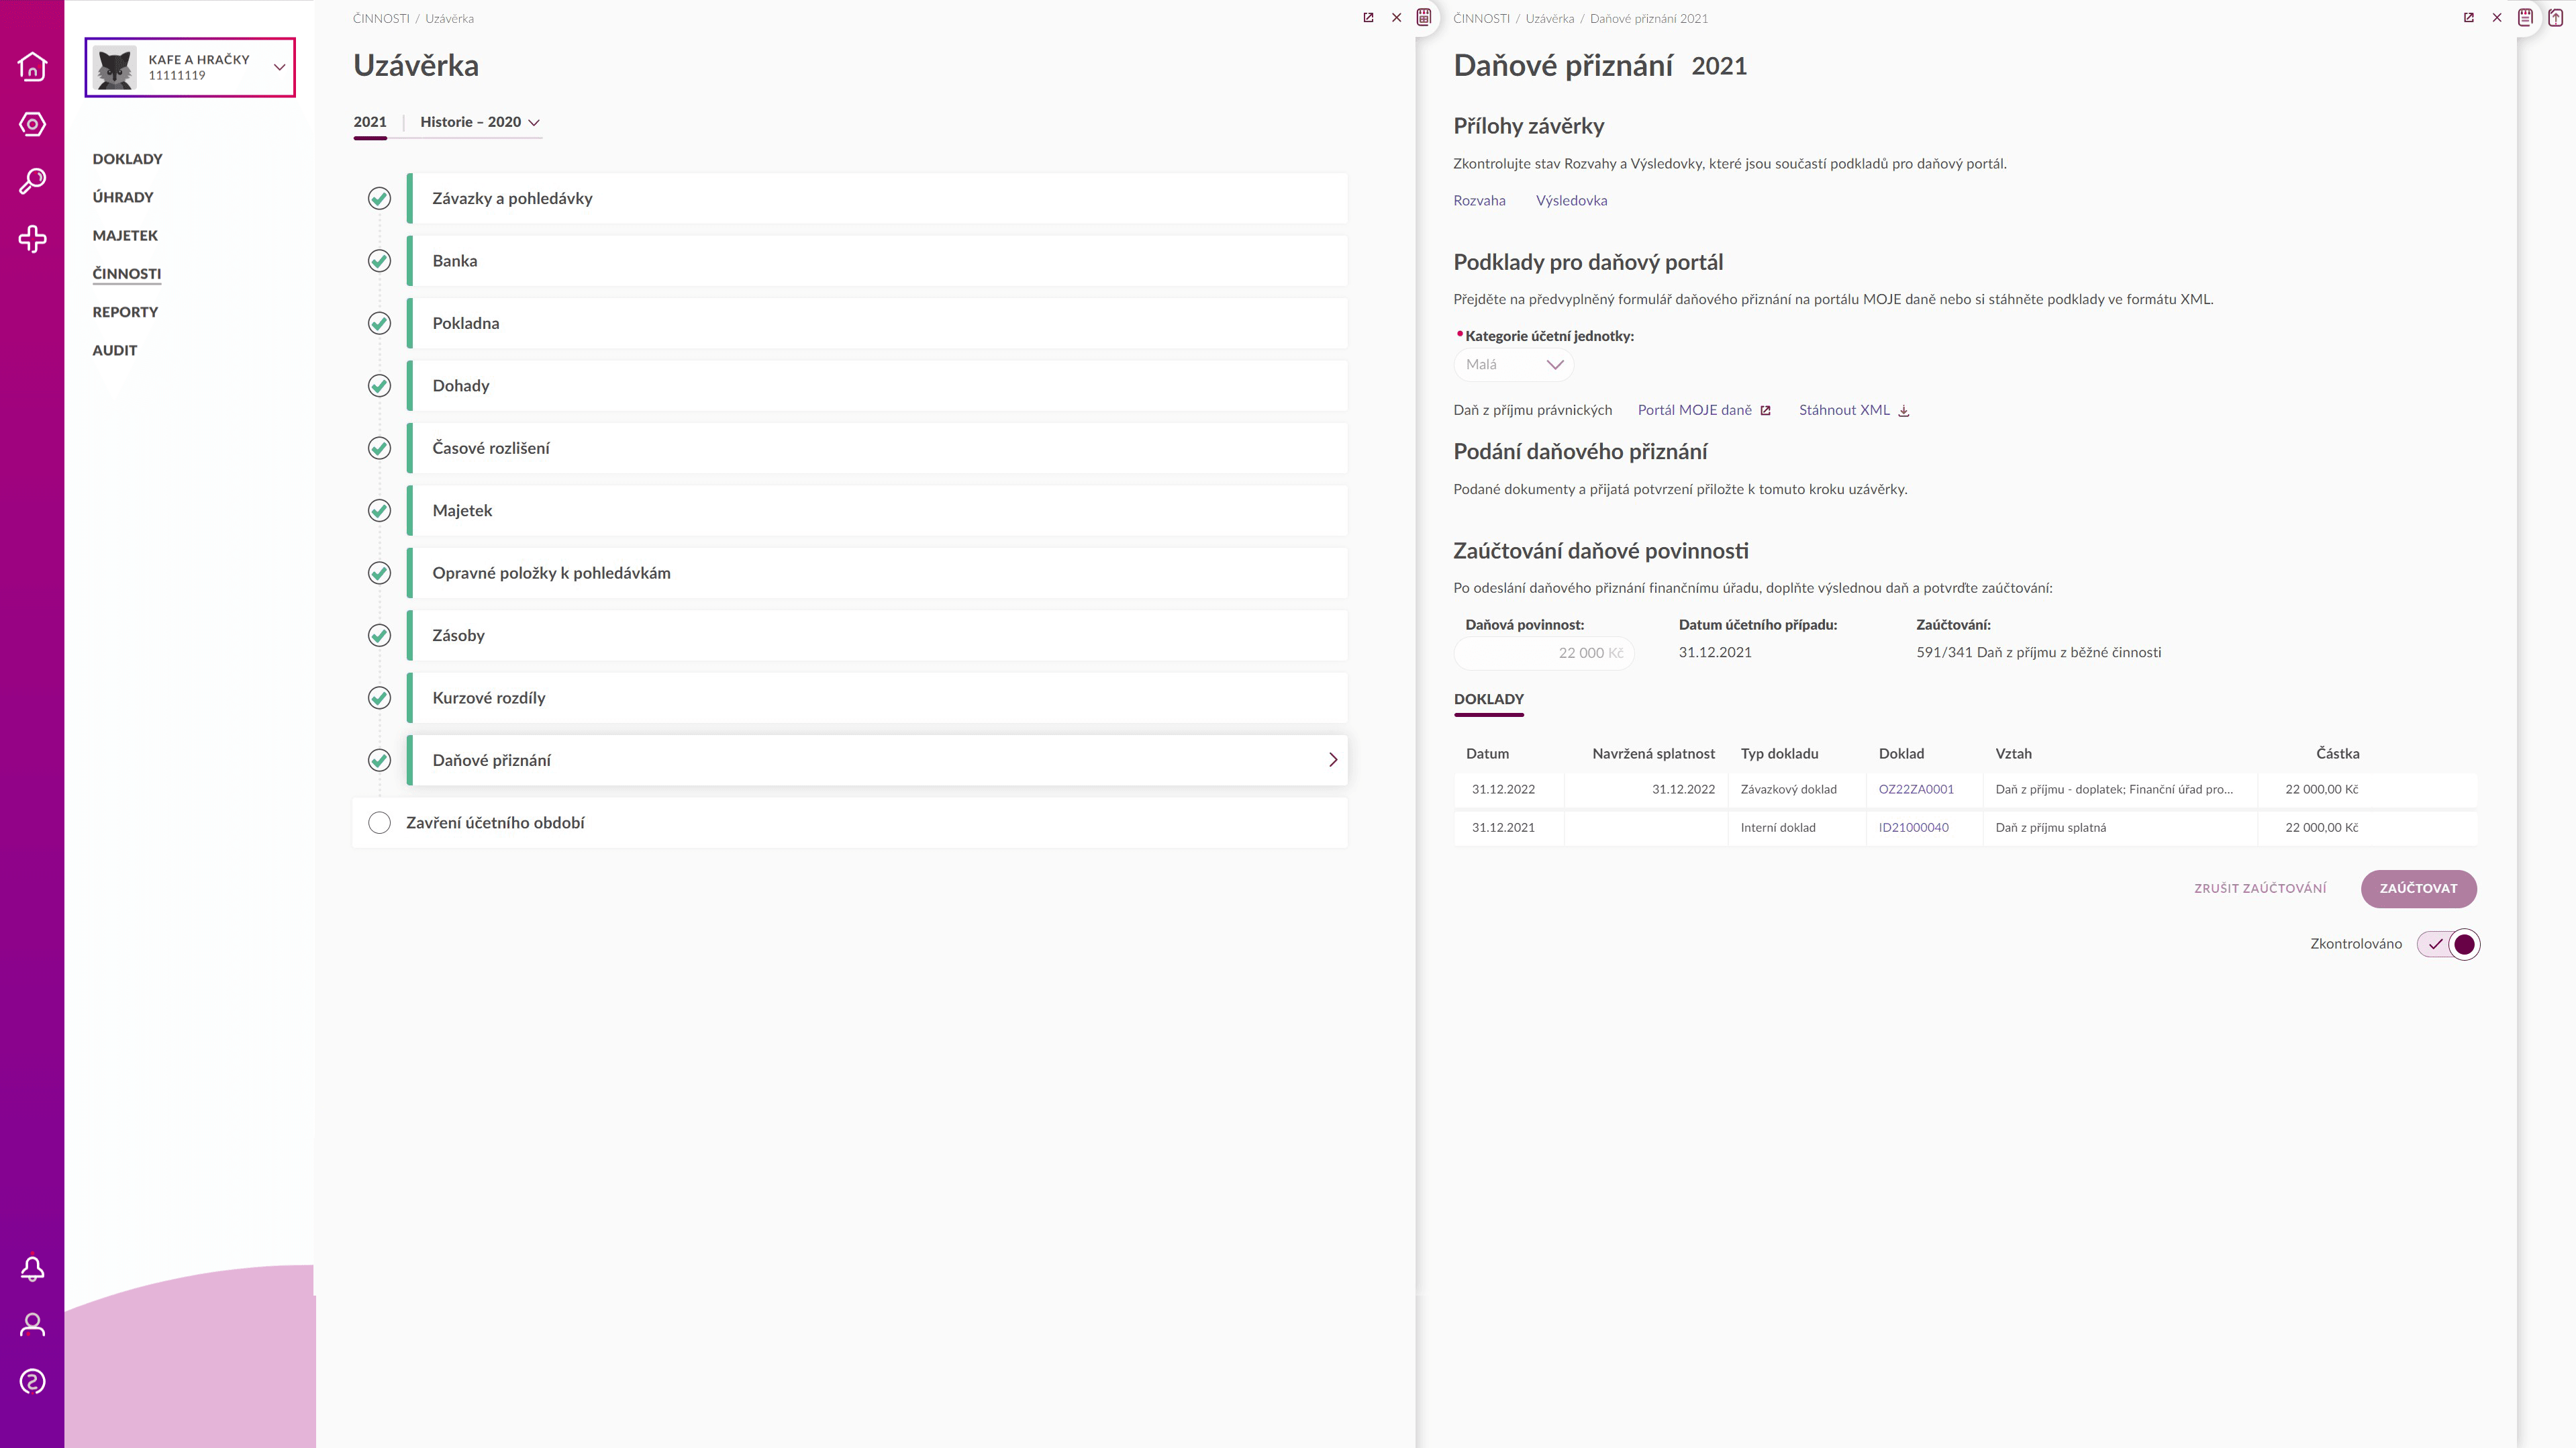Image resolution: width=2576 pixels, height=1448 pixels.
Task: Switch to the DOKLADY tab
Action: click(1488, 699)
